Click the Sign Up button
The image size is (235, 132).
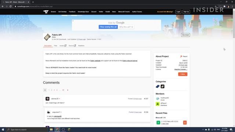pos(186,12)
